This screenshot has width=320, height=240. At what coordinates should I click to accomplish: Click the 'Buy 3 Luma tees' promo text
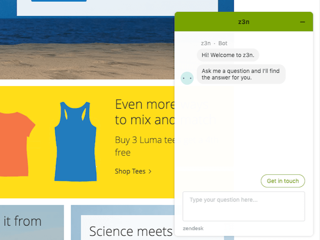pyautogui.click(x=145, y=146)
